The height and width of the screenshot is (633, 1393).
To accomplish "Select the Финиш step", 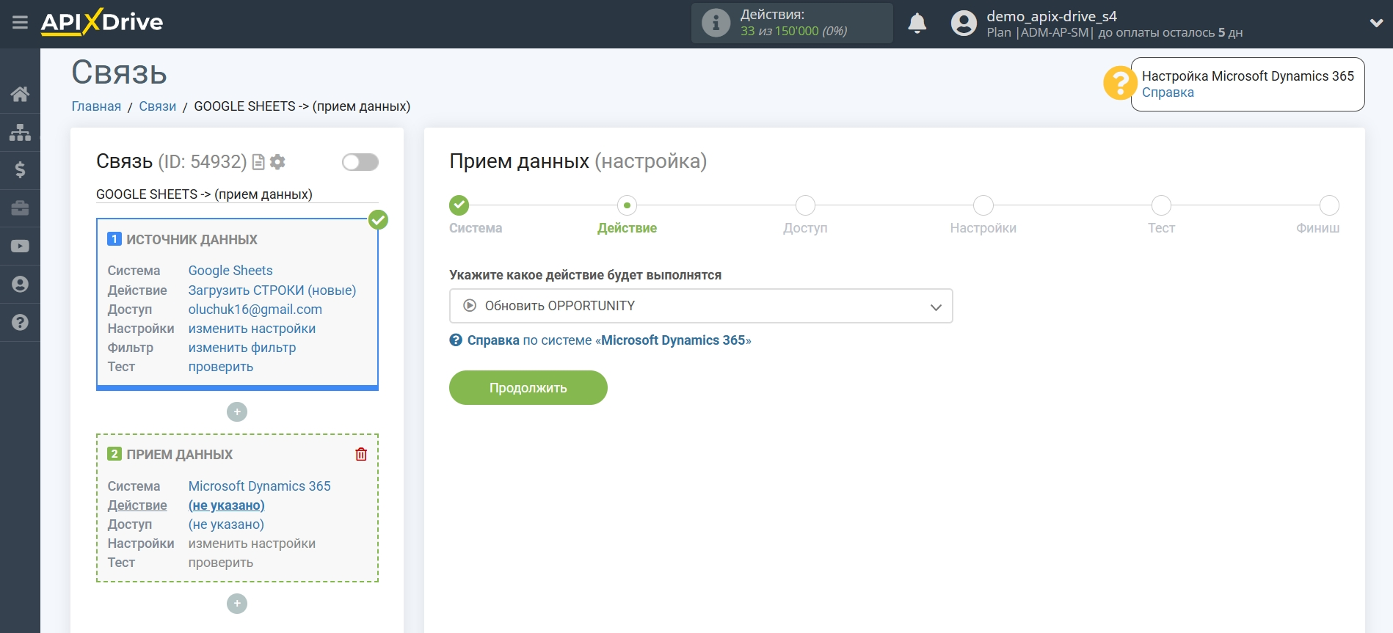I will [1329, 205].
